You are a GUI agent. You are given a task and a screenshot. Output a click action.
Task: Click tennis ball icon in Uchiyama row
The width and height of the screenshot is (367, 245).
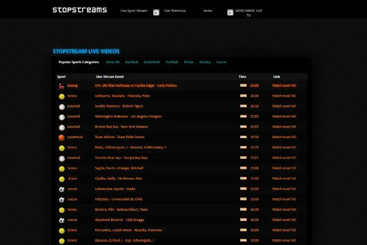(62, 97)
